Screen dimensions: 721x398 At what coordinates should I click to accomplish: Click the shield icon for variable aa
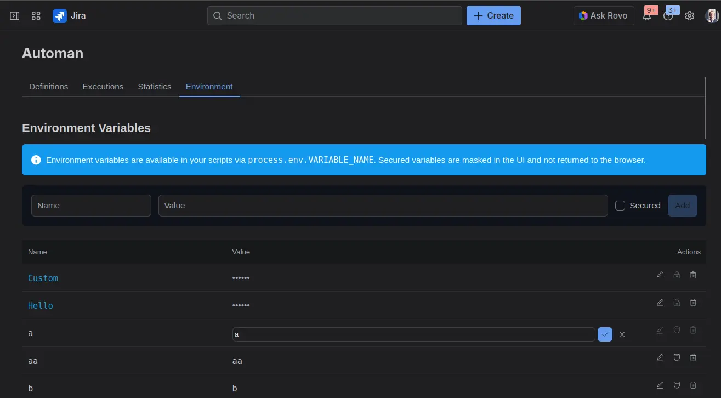tap(677, 357)
